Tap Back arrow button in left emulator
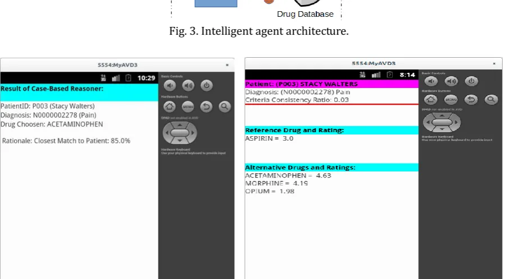506x279 pixels. tap(206, 106)
